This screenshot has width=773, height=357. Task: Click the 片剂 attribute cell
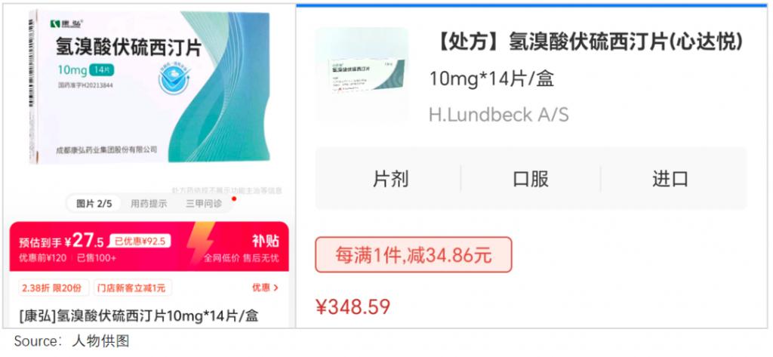point(390,179)
